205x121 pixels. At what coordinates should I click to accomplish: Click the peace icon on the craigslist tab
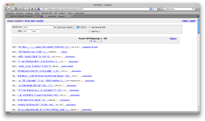tap(42, 16)
